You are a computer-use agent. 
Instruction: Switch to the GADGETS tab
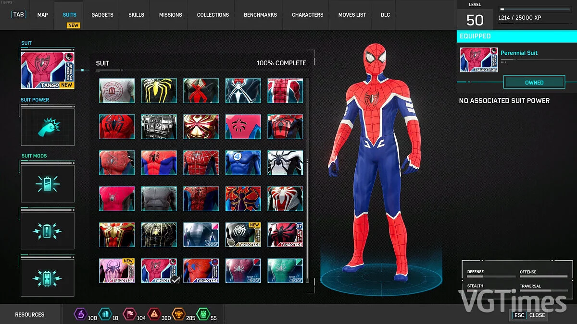[102, 14]
